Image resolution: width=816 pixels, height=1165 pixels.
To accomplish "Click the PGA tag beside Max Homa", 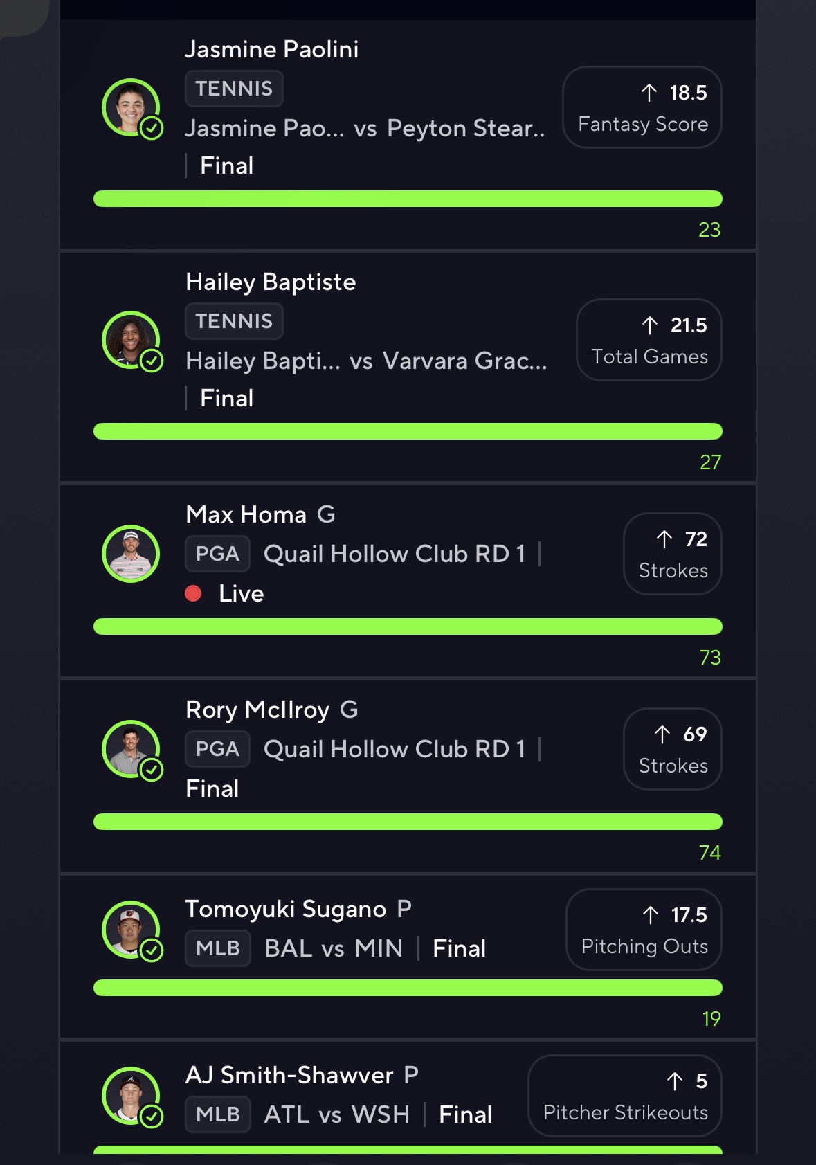I will point(217,554).
